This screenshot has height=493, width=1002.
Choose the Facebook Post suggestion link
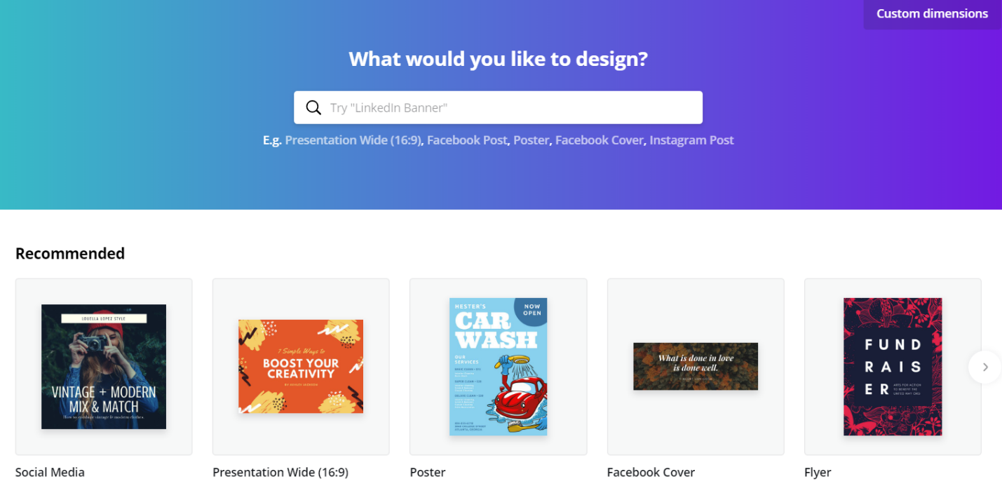pyautogui.click(x=466, y=140)
